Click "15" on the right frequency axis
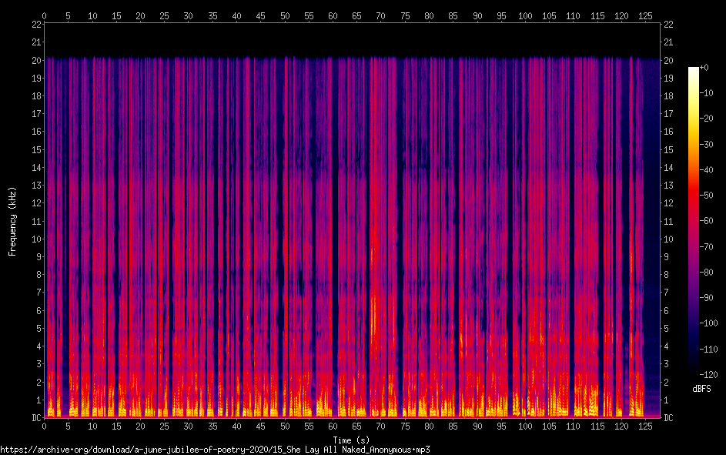The height and width of the screenshot is (455, 726). pyautogui.click(x=668, y=150)
